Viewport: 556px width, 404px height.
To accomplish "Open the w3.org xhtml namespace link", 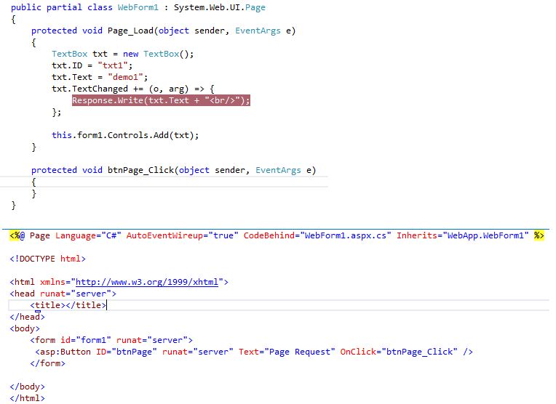I will [147, 282].
